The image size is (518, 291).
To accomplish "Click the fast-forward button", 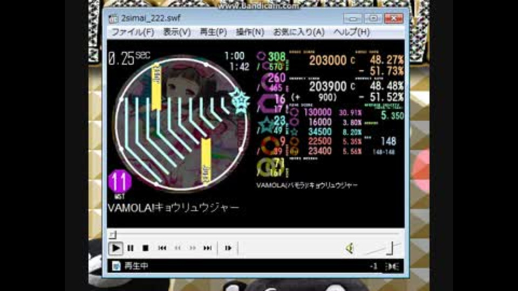I will point(193,248).
